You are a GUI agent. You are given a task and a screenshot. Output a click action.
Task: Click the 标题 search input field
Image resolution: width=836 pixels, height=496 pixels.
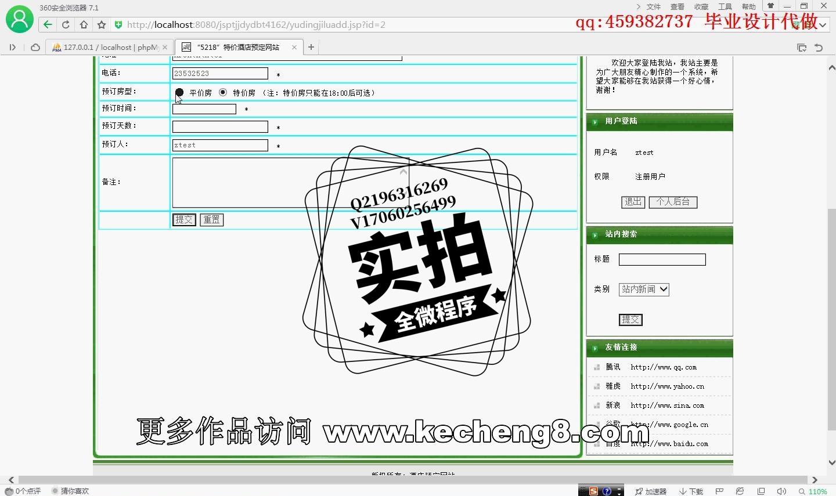(x=662, y=259)
